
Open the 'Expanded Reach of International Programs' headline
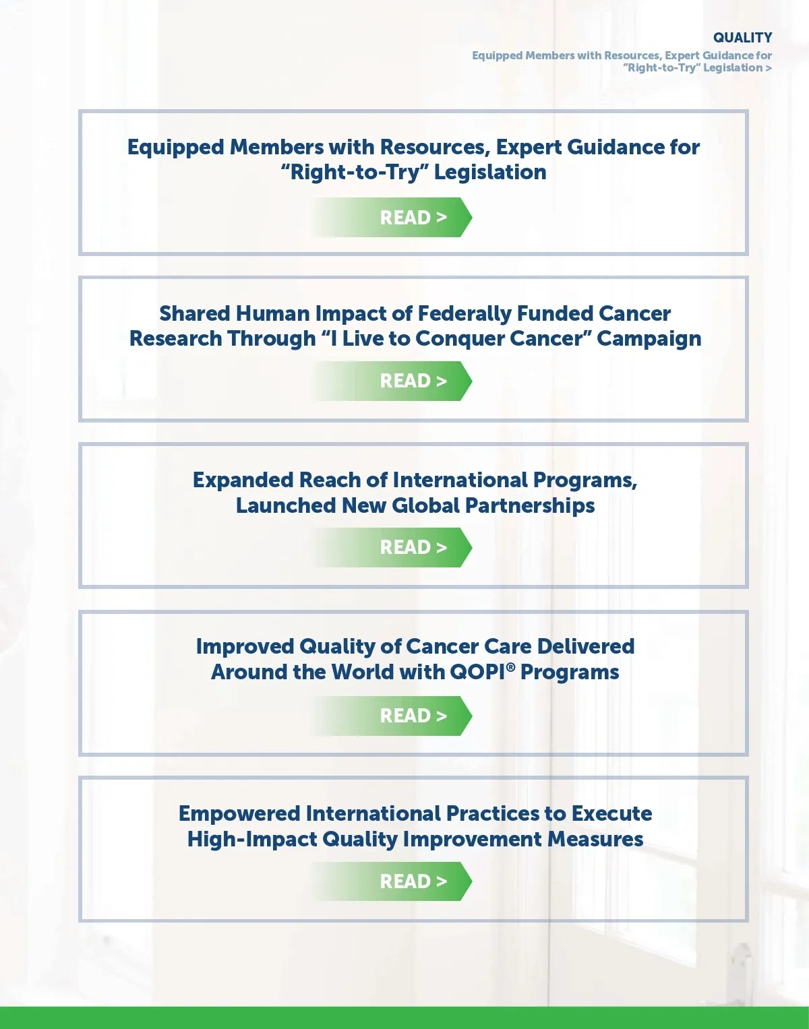pos(415,492)
